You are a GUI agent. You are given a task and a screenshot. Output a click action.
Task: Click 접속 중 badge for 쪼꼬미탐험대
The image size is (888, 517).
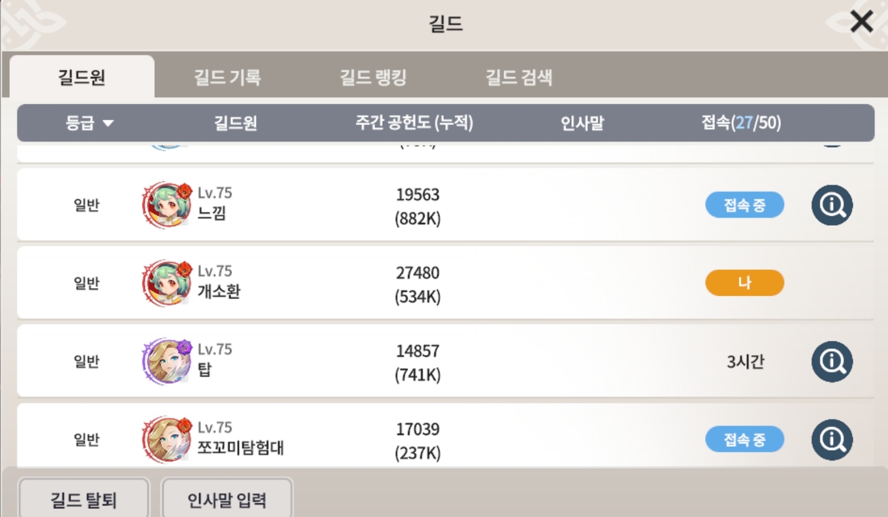(744, 440)
